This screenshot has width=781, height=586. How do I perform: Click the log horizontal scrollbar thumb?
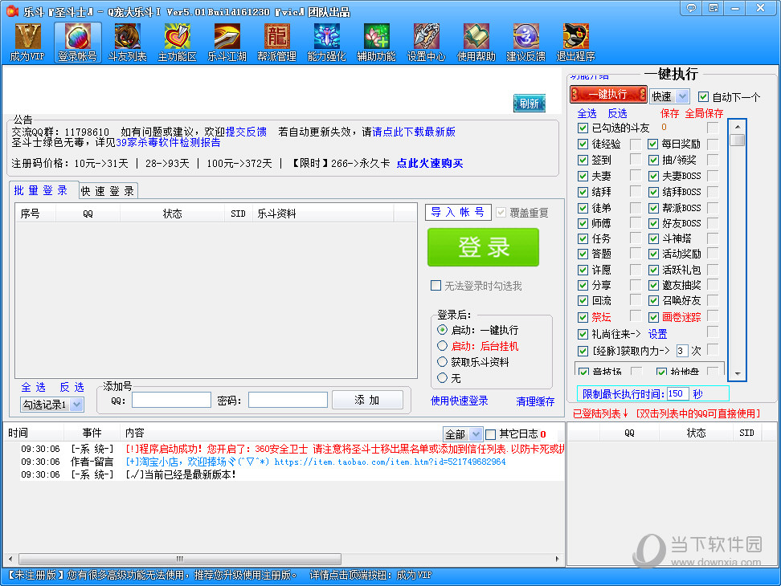(180, 559)
